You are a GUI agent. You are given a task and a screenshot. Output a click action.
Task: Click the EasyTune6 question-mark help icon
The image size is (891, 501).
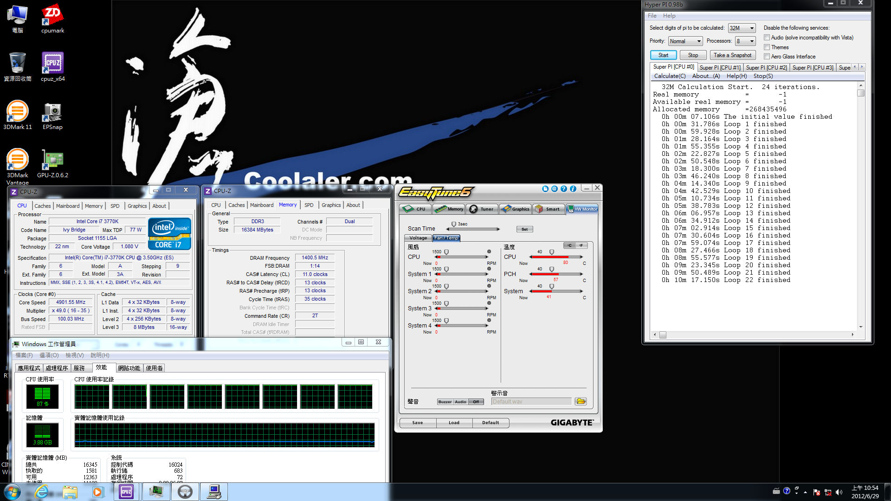[x=564, y=189]
